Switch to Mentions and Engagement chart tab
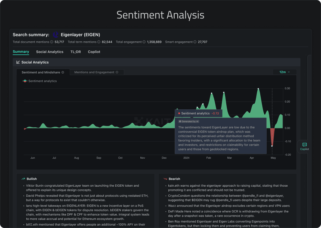 tap(96, 72)
